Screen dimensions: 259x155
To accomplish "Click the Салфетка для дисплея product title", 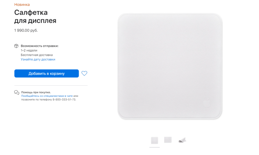I will click(x=35, y=16).
